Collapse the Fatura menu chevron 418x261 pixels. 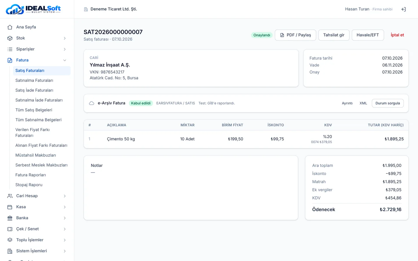tap(65, 60)
